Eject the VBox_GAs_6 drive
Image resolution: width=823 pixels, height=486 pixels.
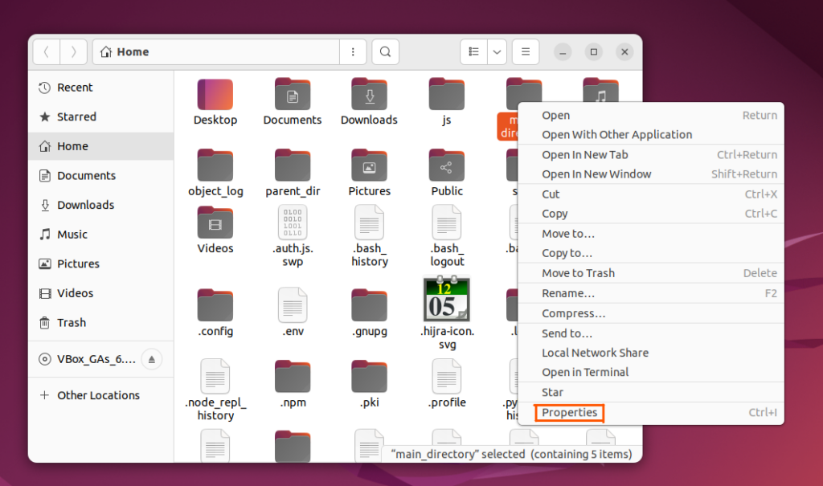point(151,359)
